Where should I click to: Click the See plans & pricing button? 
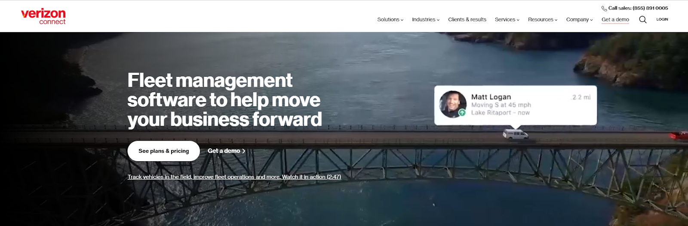[164, 151]
